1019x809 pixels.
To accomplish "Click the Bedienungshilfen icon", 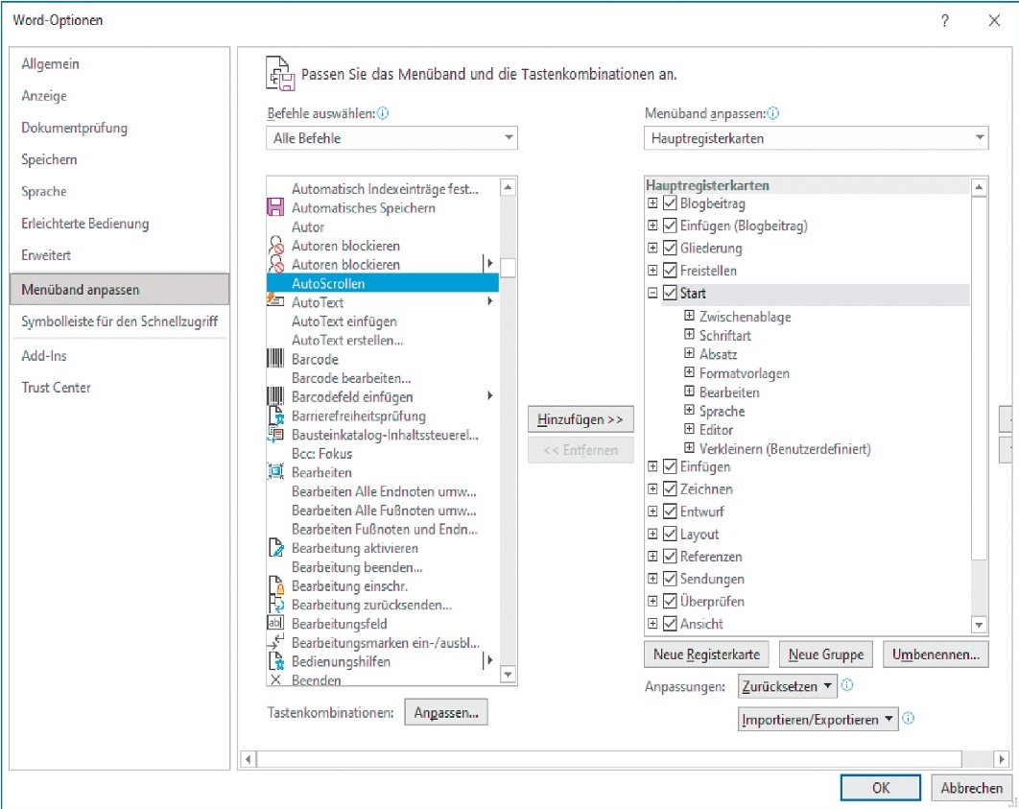I will pos(276,661).
